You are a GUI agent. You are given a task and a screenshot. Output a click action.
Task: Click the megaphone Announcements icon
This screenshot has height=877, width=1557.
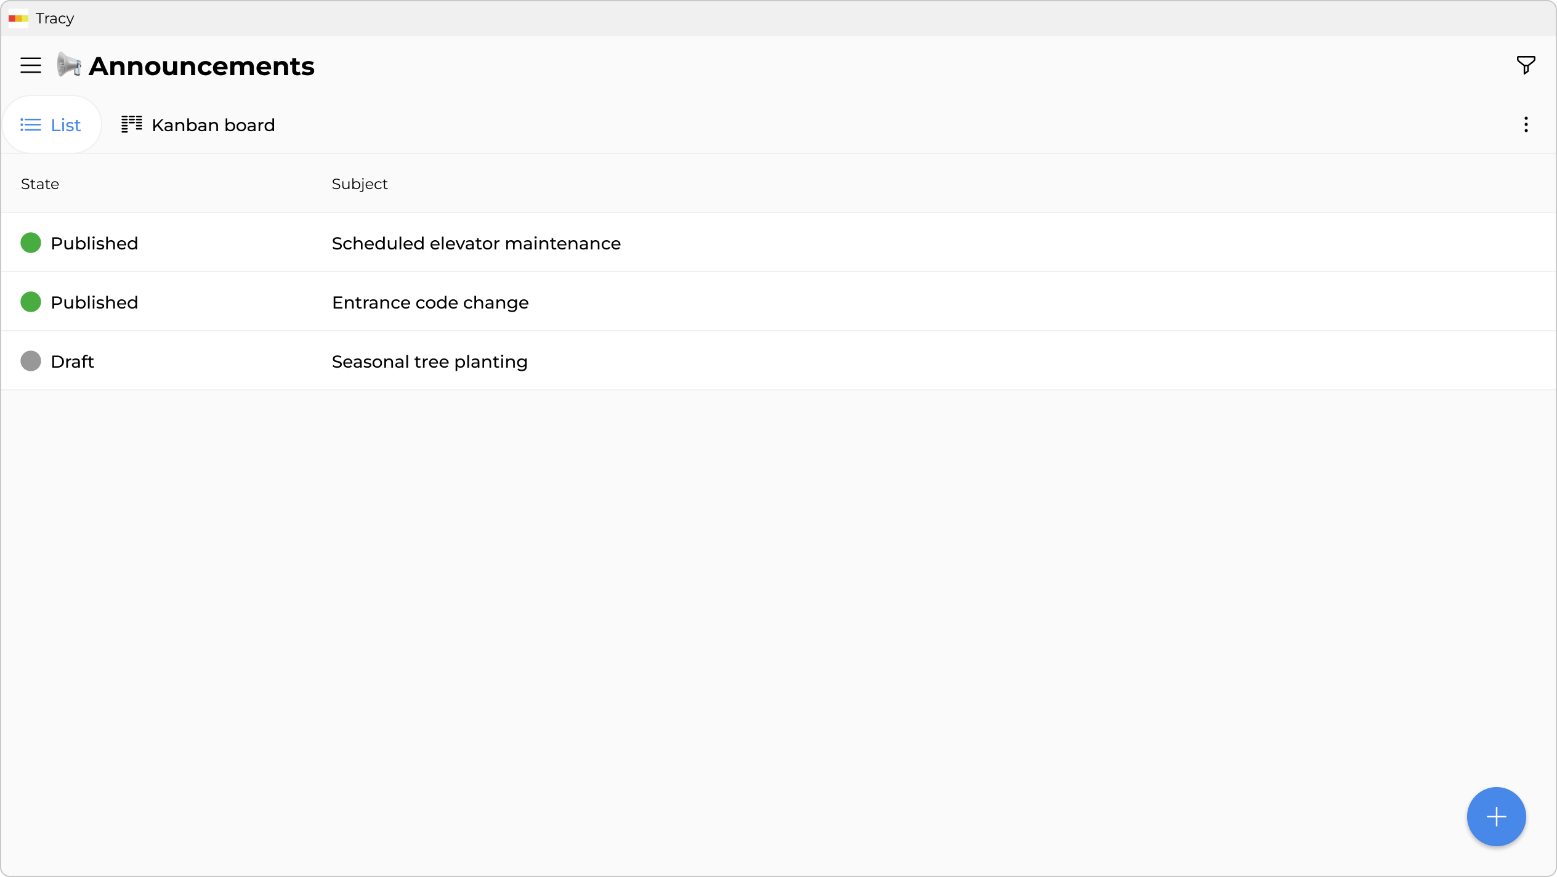68,65
